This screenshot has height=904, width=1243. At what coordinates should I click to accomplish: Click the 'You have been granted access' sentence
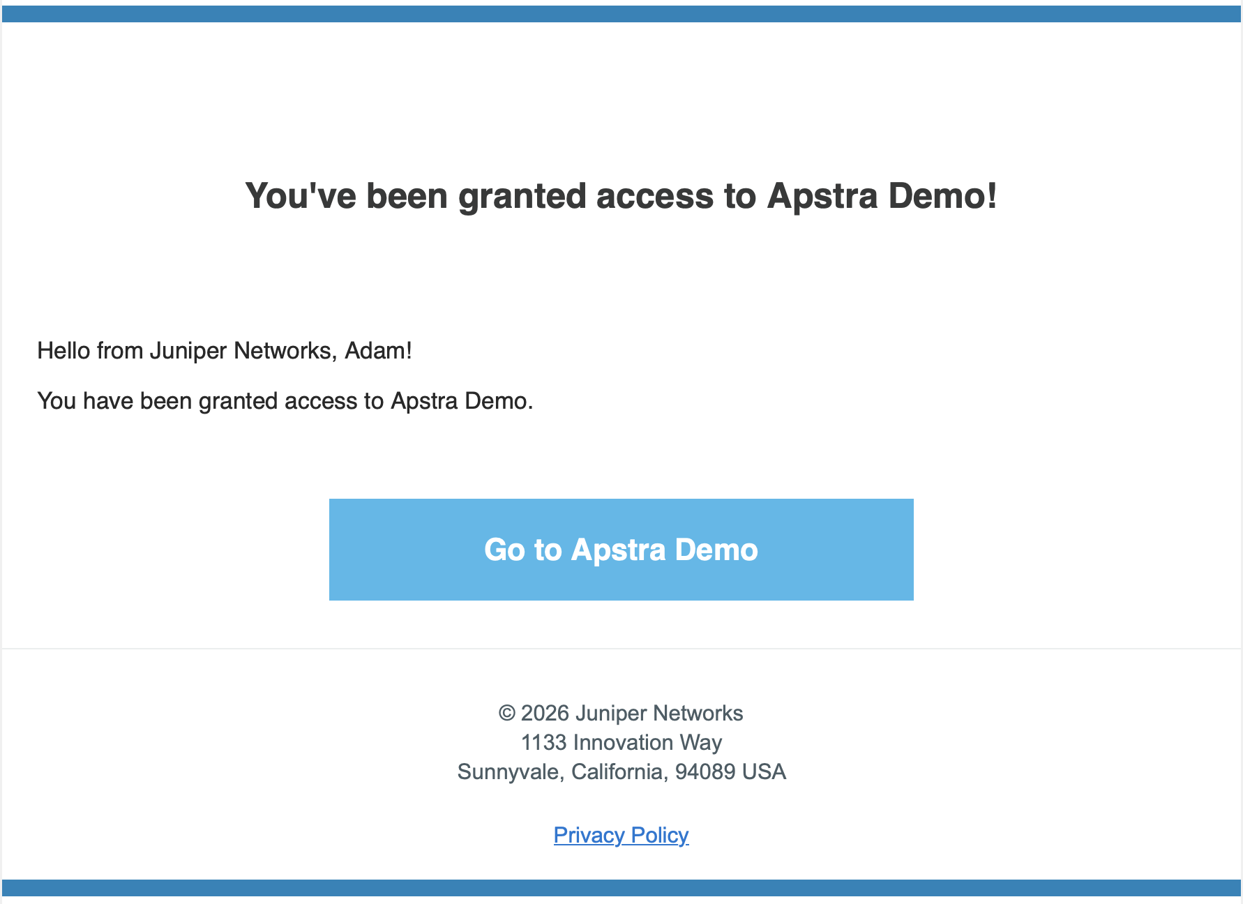pyautogui.click(x=285, y=401)
